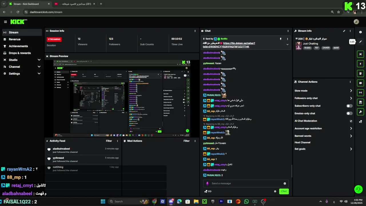
Task: Click the three-dots cluster icon below the wrench
Action: pyautogui.click(x=360, y=121)
